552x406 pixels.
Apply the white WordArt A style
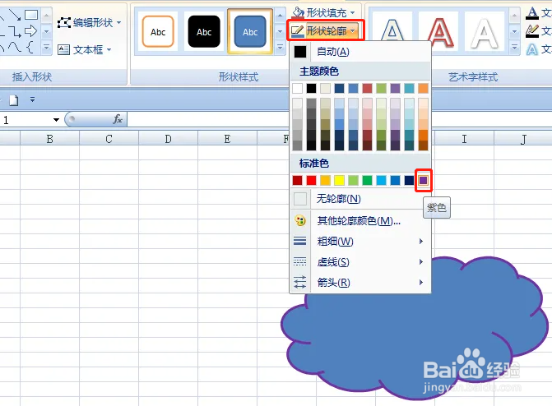[x=485, y=32]
